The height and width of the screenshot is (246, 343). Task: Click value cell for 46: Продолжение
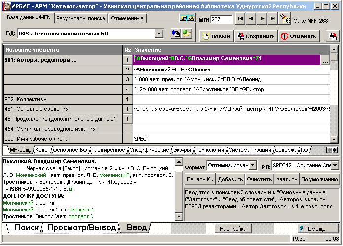click(232, 119)
